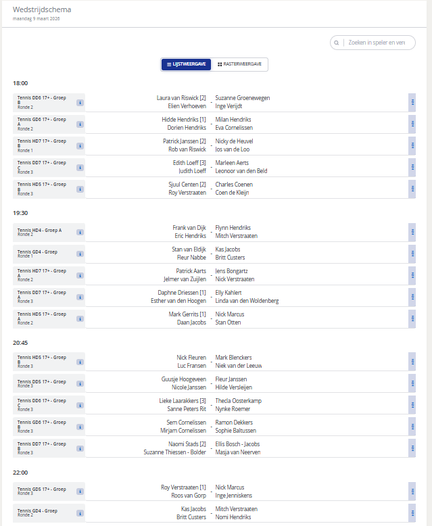Click search magnifier icon in search box
Image resolution: width=432 pixels, height=526 pixels.
click(x=336, y=43)
